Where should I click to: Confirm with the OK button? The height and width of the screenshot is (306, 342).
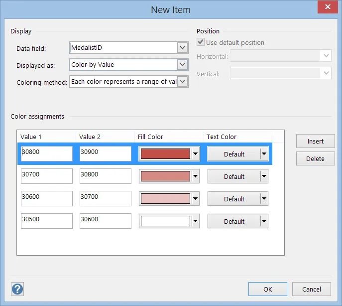(268, 289)
